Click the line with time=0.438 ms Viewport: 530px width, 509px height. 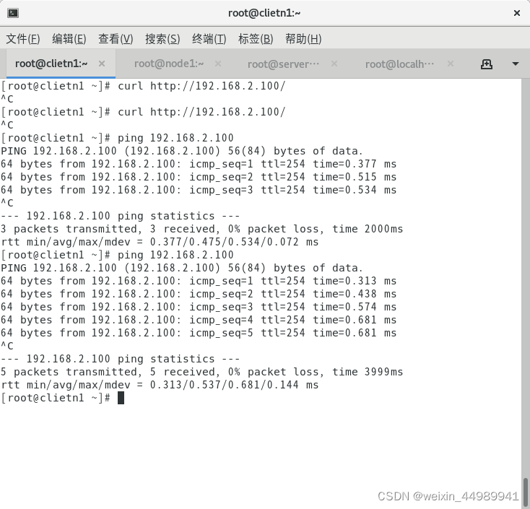click(x=199, y=294)
